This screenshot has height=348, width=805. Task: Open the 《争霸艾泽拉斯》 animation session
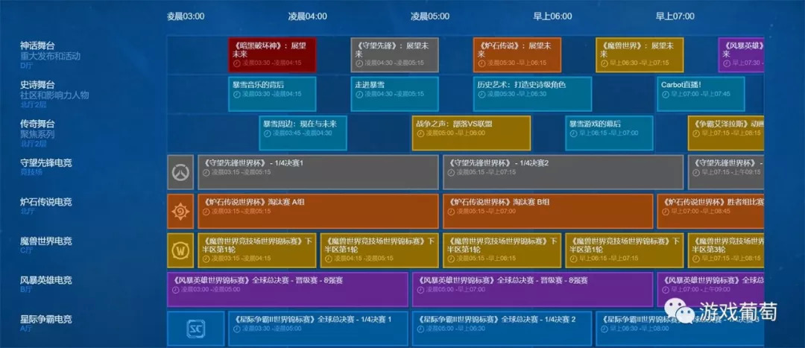point(726,133)
